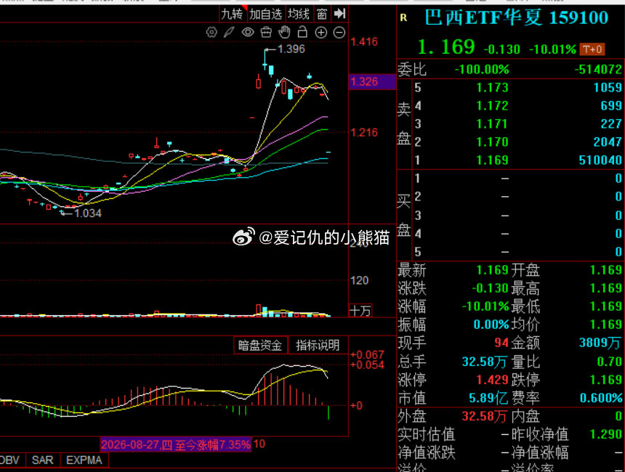
Task: Click the 2026-08-27 至今涨幅 date label
Action: coord(176,444)
